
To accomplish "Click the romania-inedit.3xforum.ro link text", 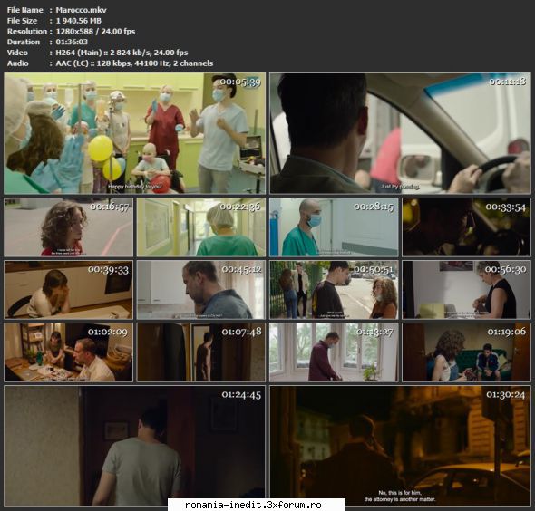I will 253,505.
